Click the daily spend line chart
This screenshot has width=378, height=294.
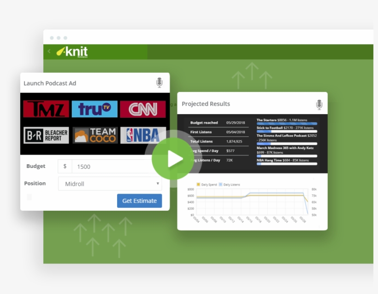[x=252, y=202]
